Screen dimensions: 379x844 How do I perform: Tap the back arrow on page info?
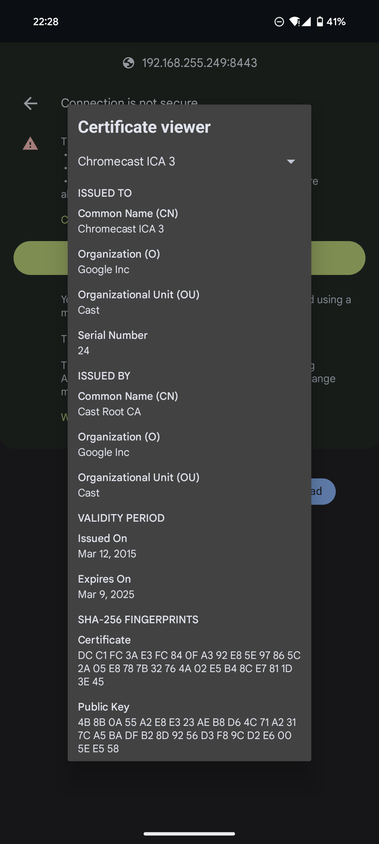[x=30, y=103]
